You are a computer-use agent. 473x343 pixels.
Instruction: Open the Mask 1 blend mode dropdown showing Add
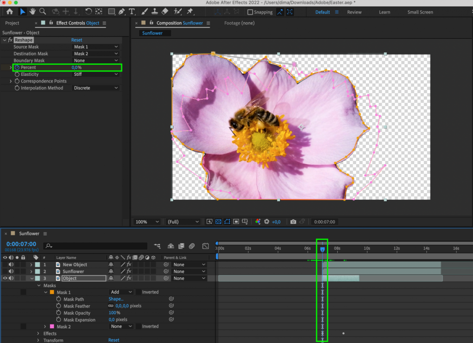click(x=121, y=292)
